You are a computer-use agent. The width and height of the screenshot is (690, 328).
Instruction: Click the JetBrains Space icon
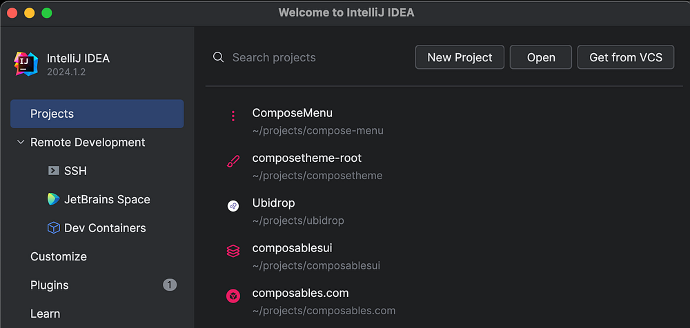pos(53,199)
